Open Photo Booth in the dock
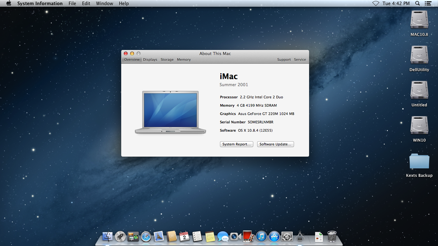The image size is (438, 246). point(248,237)
